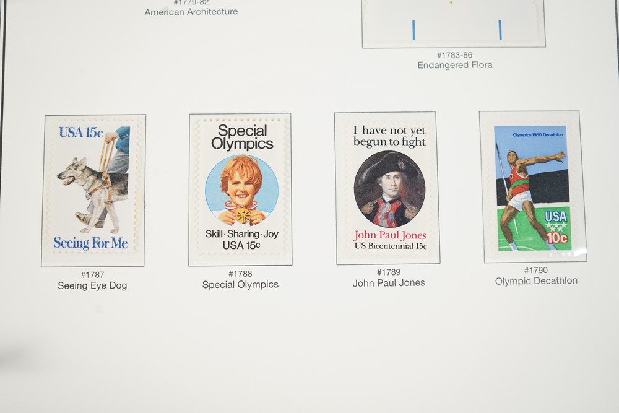Click the gold medal on Special Olympics stamp
619x413 pixels.
242,215
